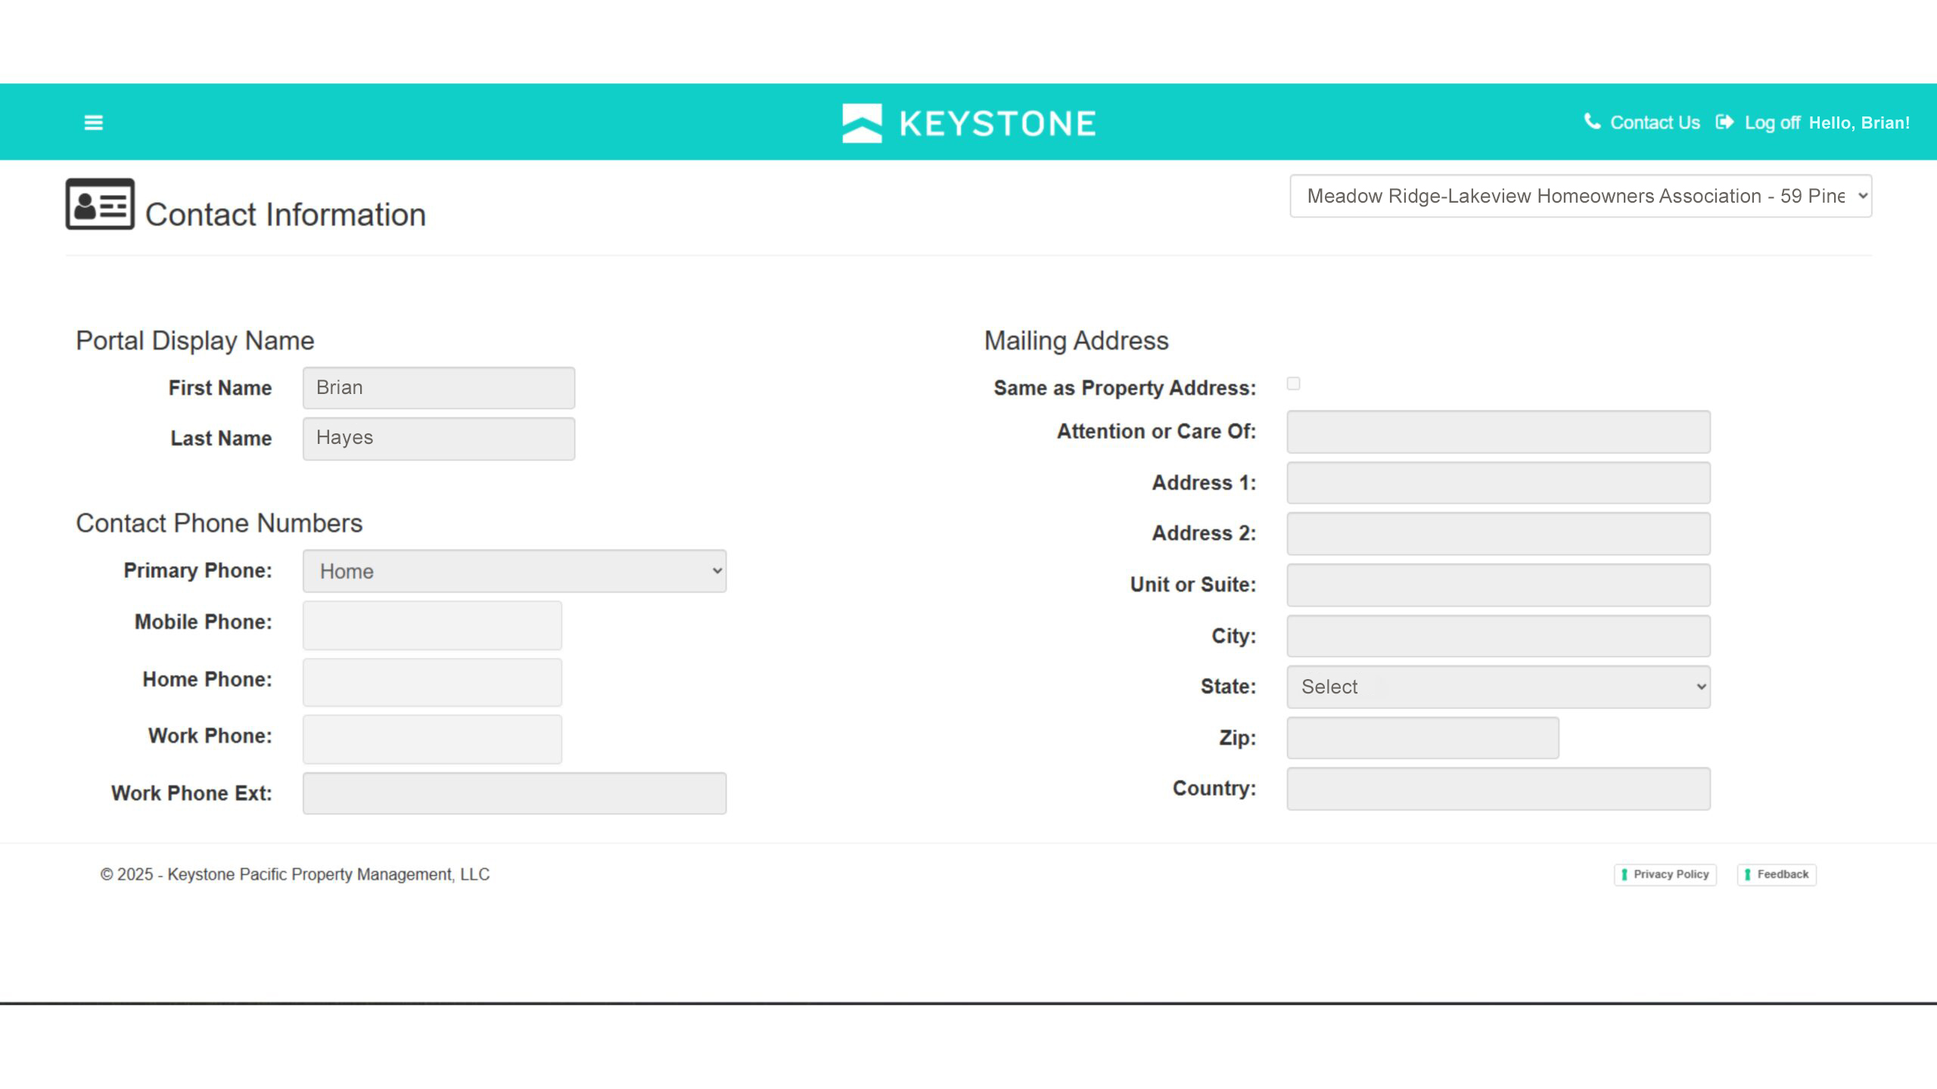Focus the Address 1 text field
The height and width of the screenshot is (1089, 1937).
tap(1498, 482)
